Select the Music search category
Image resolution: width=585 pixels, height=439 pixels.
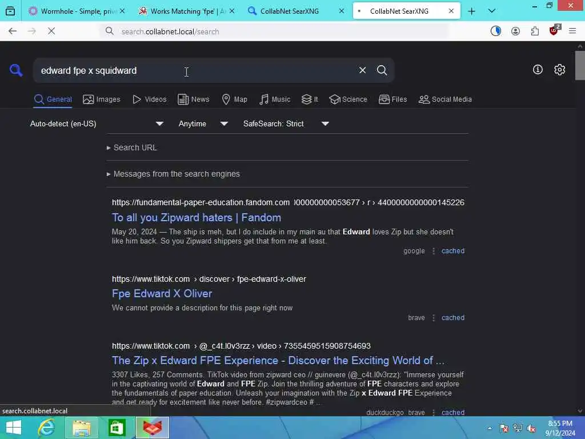pyautogui.click(x=275, y=99)
